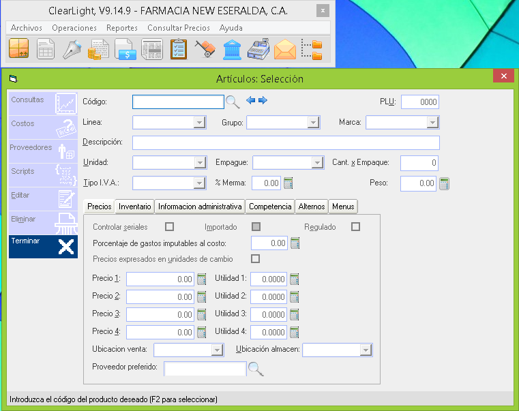Click the Editar sidebar button

pyautogui.click(x=44, y=199)
